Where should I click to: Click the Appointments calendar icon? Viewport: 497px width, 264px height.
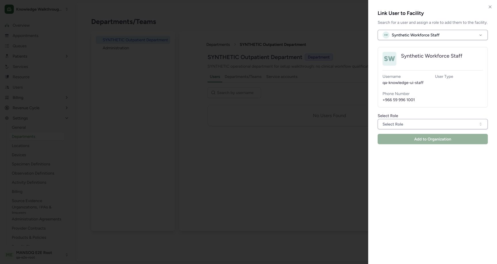(7, 36)
